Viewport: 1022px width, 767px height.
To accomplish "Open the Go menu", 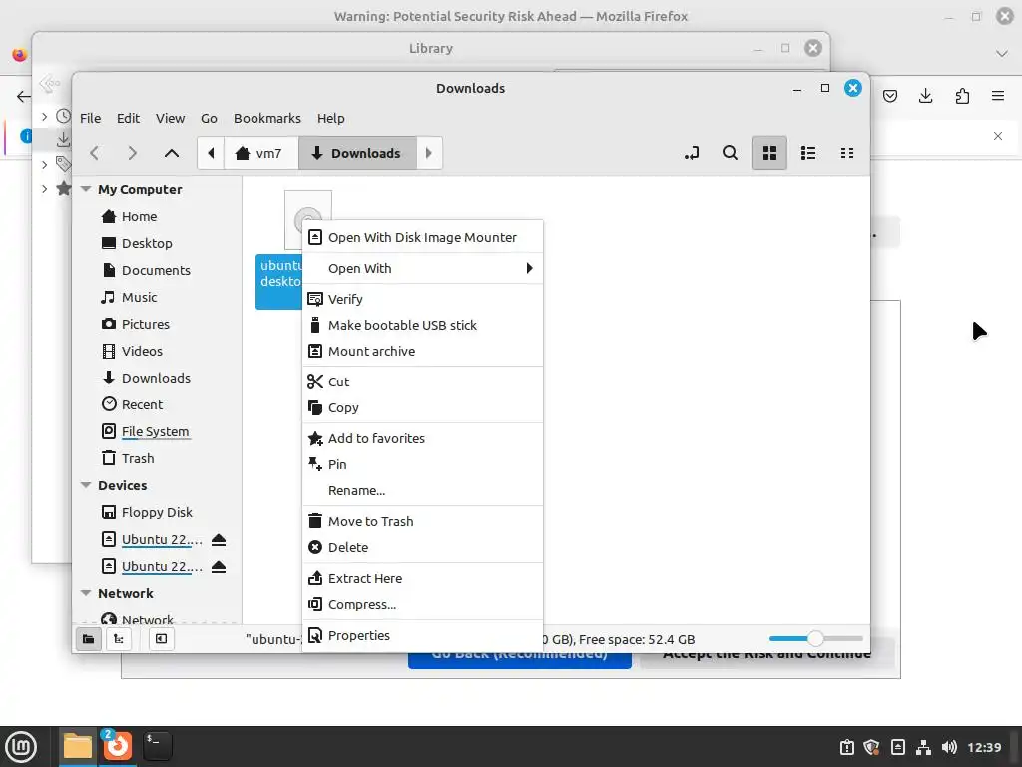I will pos(209,118).
